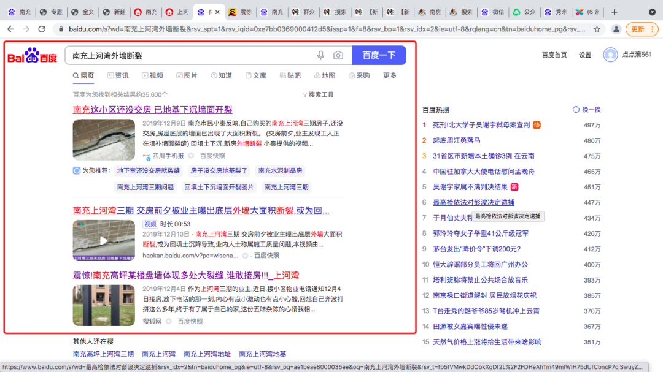Go forward in browser history
The height and width of the screenshot is (372, 663).
tap(26, 29)
